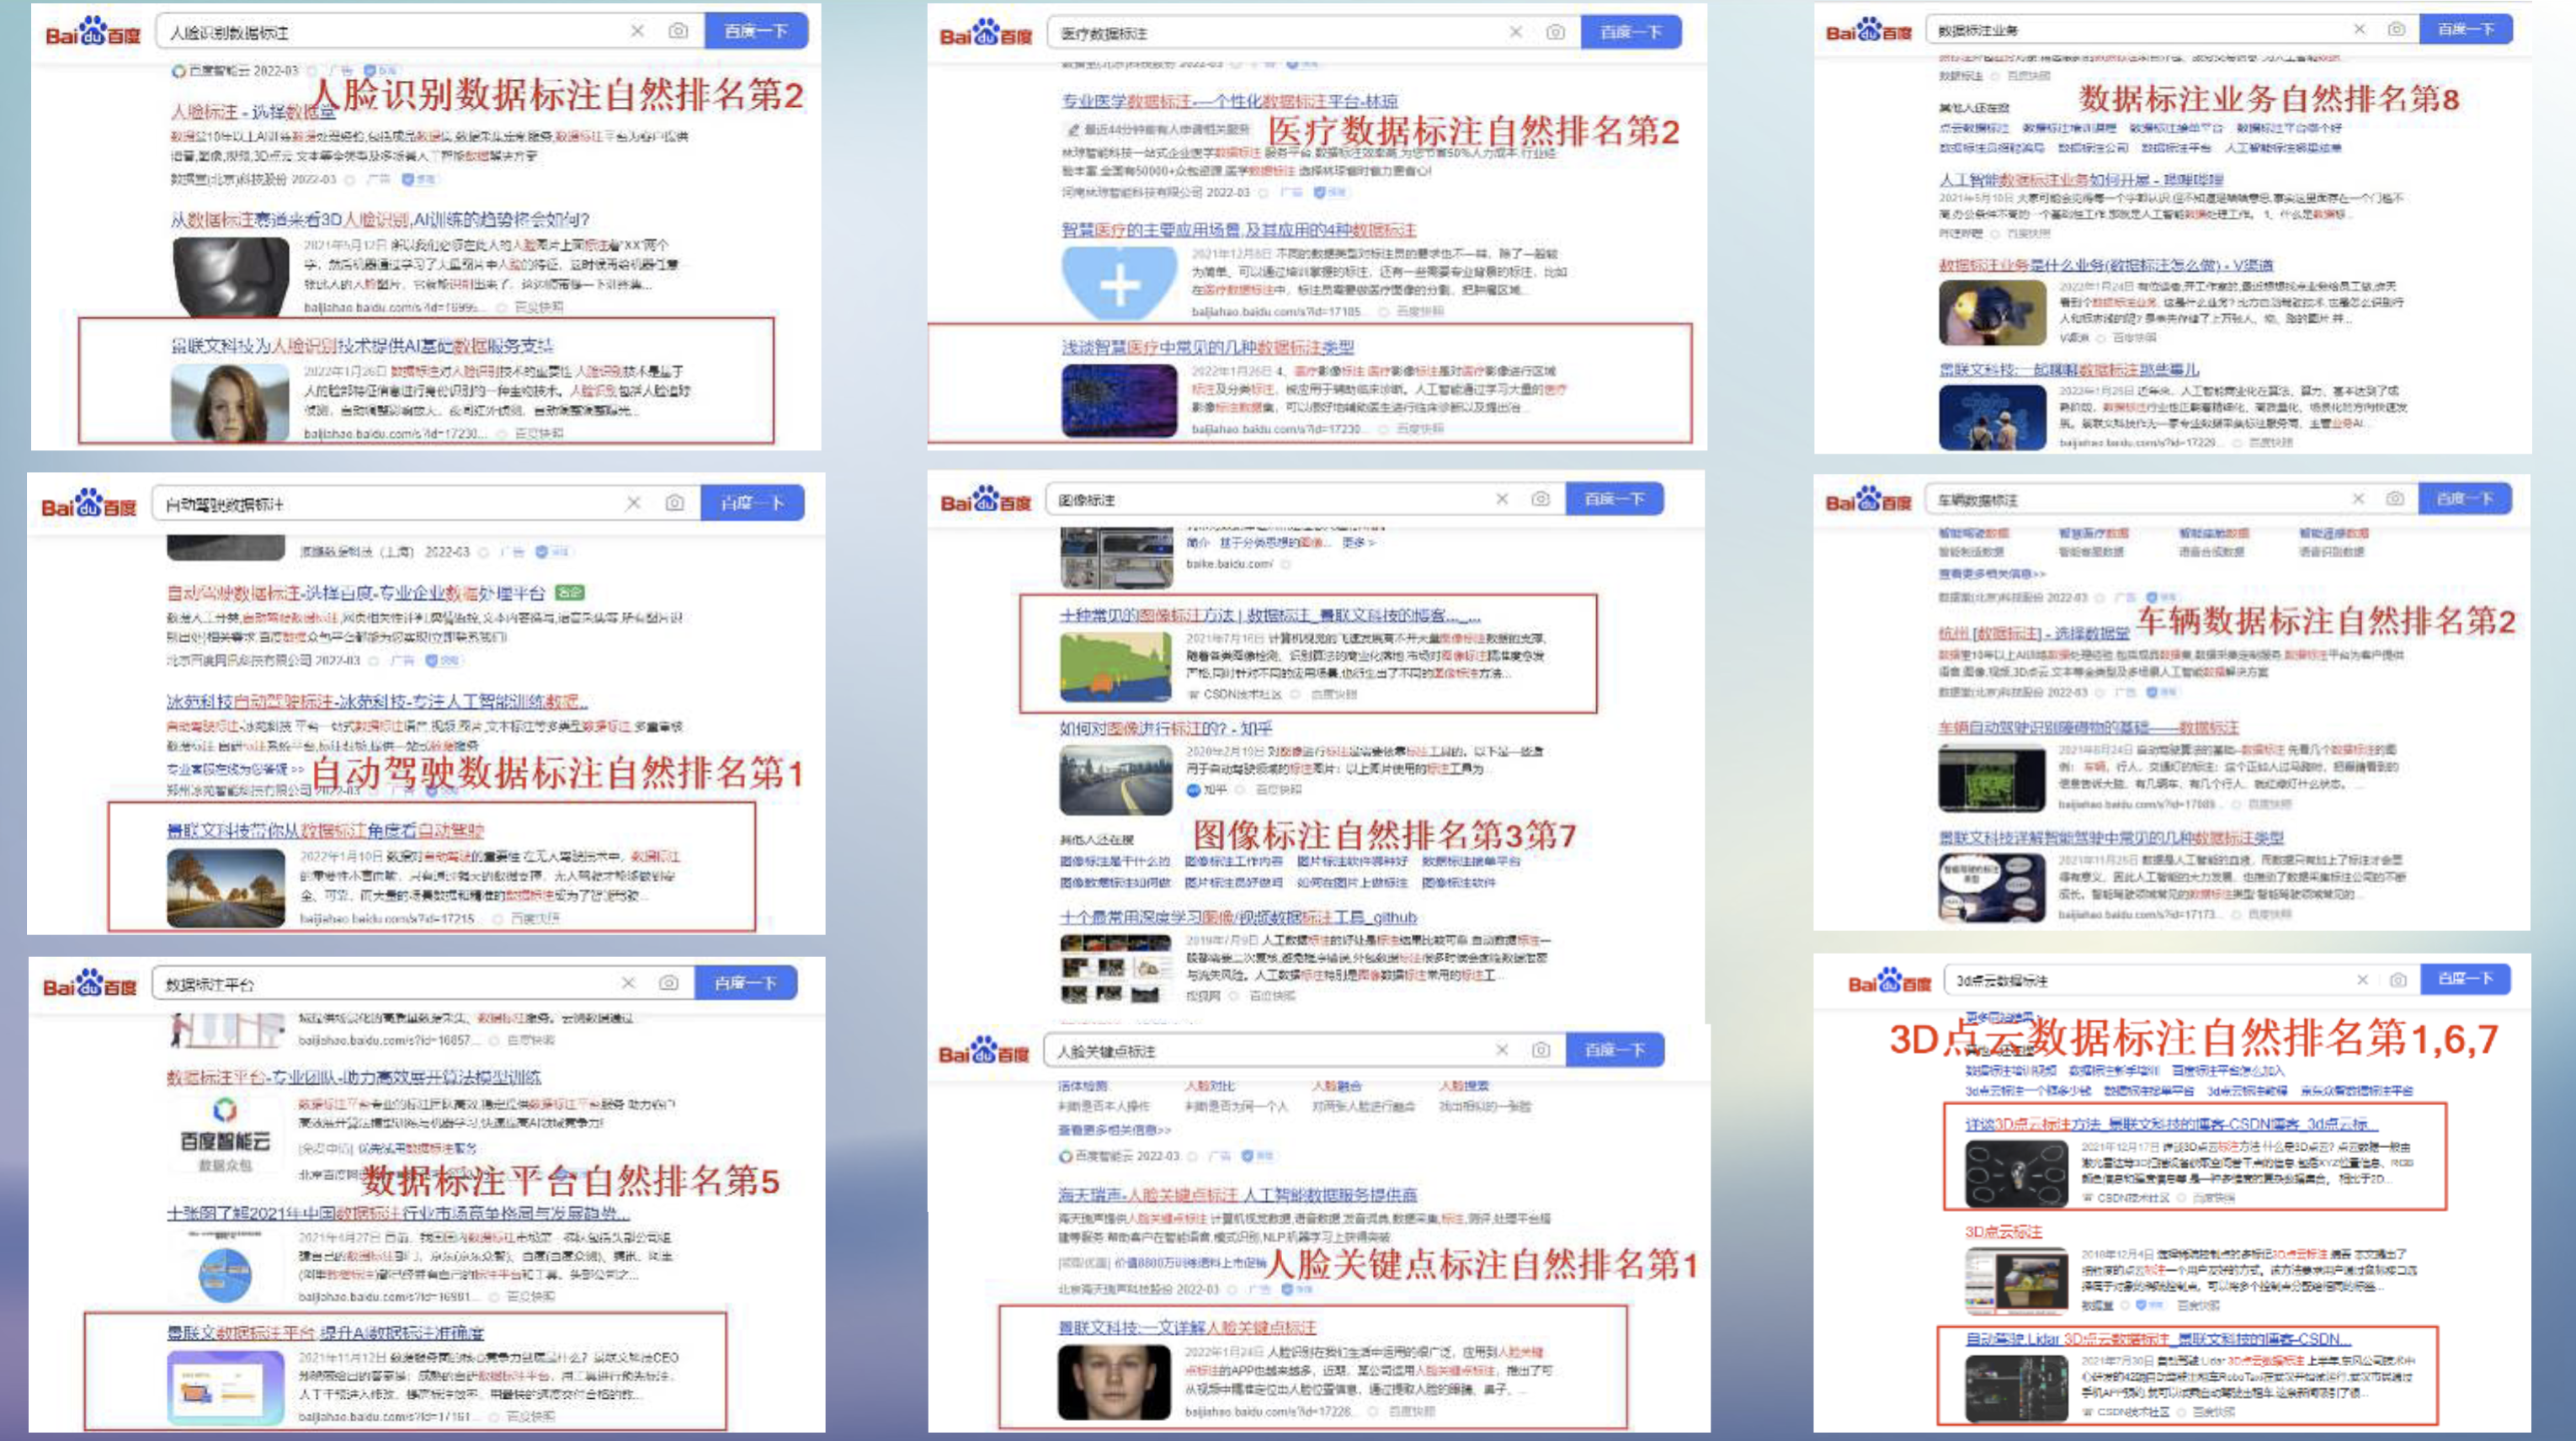
Task: Click Baidu logo beside 3d点云数据标注 search box
Action: click(1890, 981)
